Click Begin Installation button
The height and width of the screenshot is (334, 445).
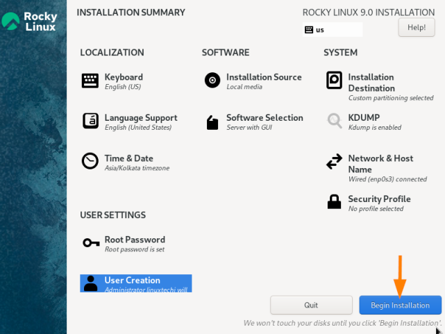coord(400,305)
